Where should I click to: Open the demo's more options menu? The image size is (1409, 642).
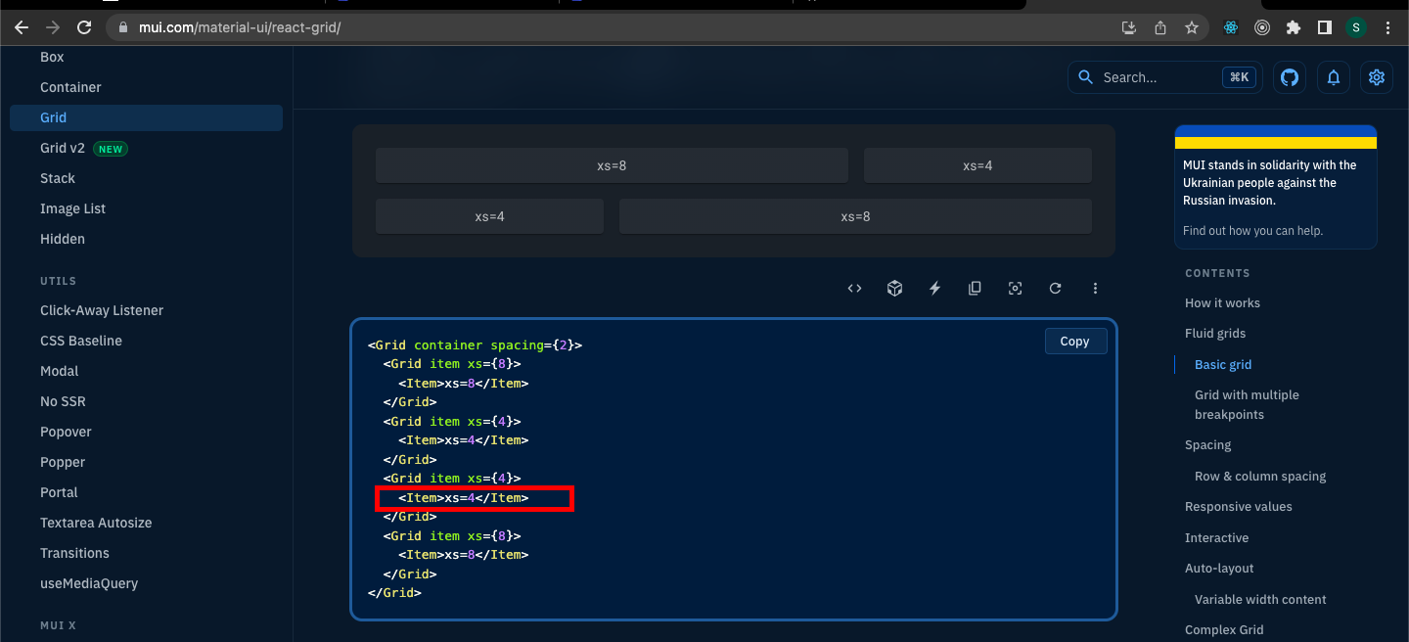tap(1095, 288)
